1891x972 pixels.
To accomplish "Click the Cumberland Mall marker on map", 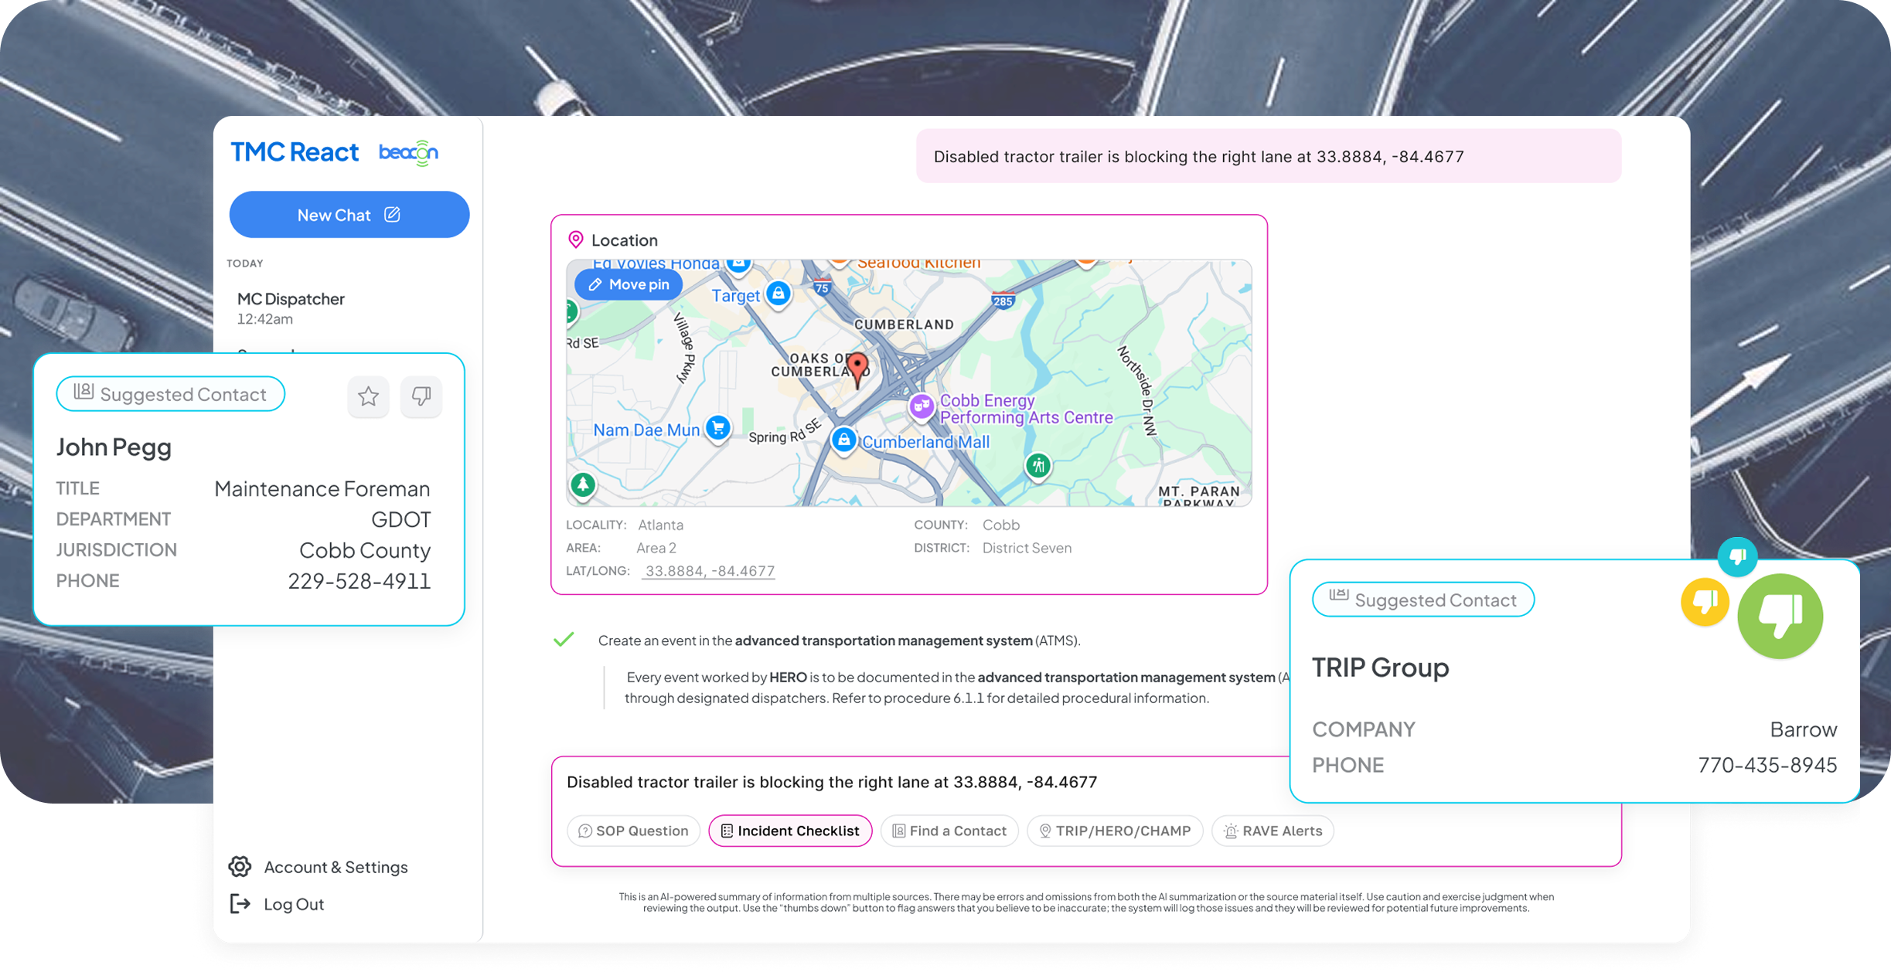I will click(x=844, y=441).
